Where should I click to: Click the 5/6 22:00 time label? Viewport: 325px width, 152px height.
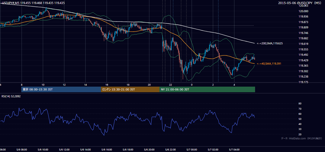[170, 149]
